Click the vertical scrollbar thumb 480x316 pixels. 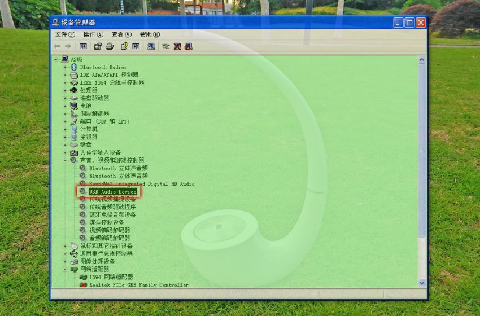(422, 151)
